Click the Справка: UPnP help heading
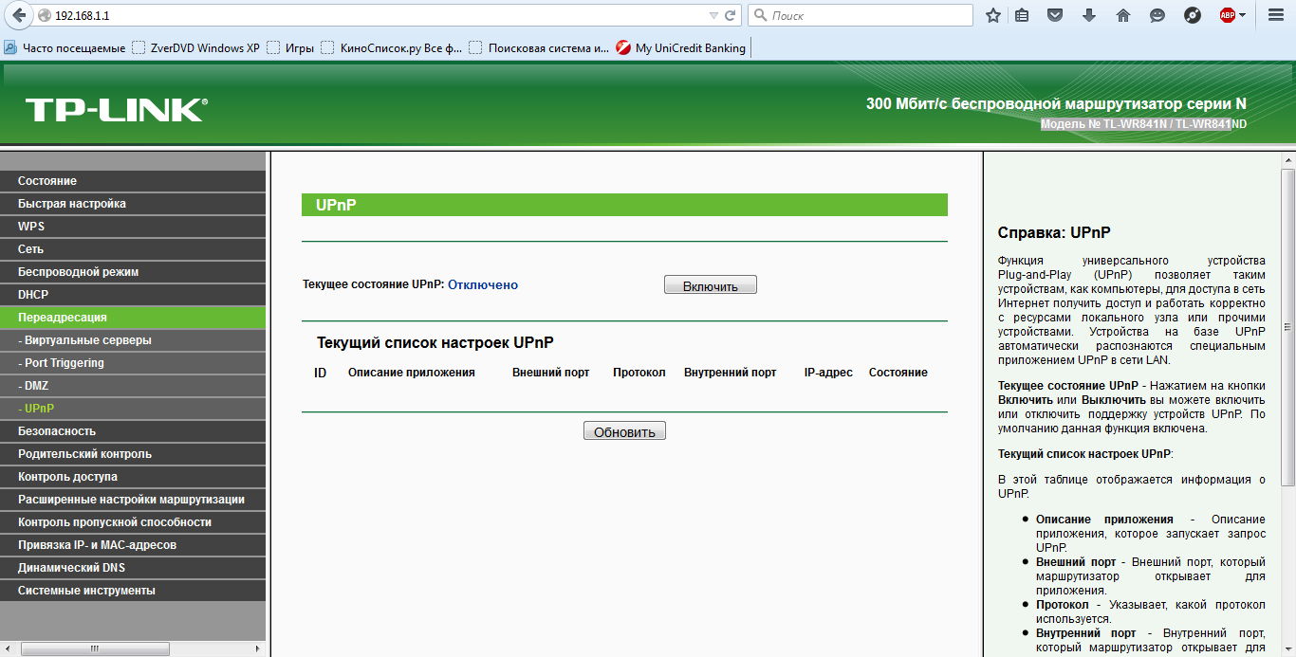Screen dimensions: 1296x657 click(1054, 232)
